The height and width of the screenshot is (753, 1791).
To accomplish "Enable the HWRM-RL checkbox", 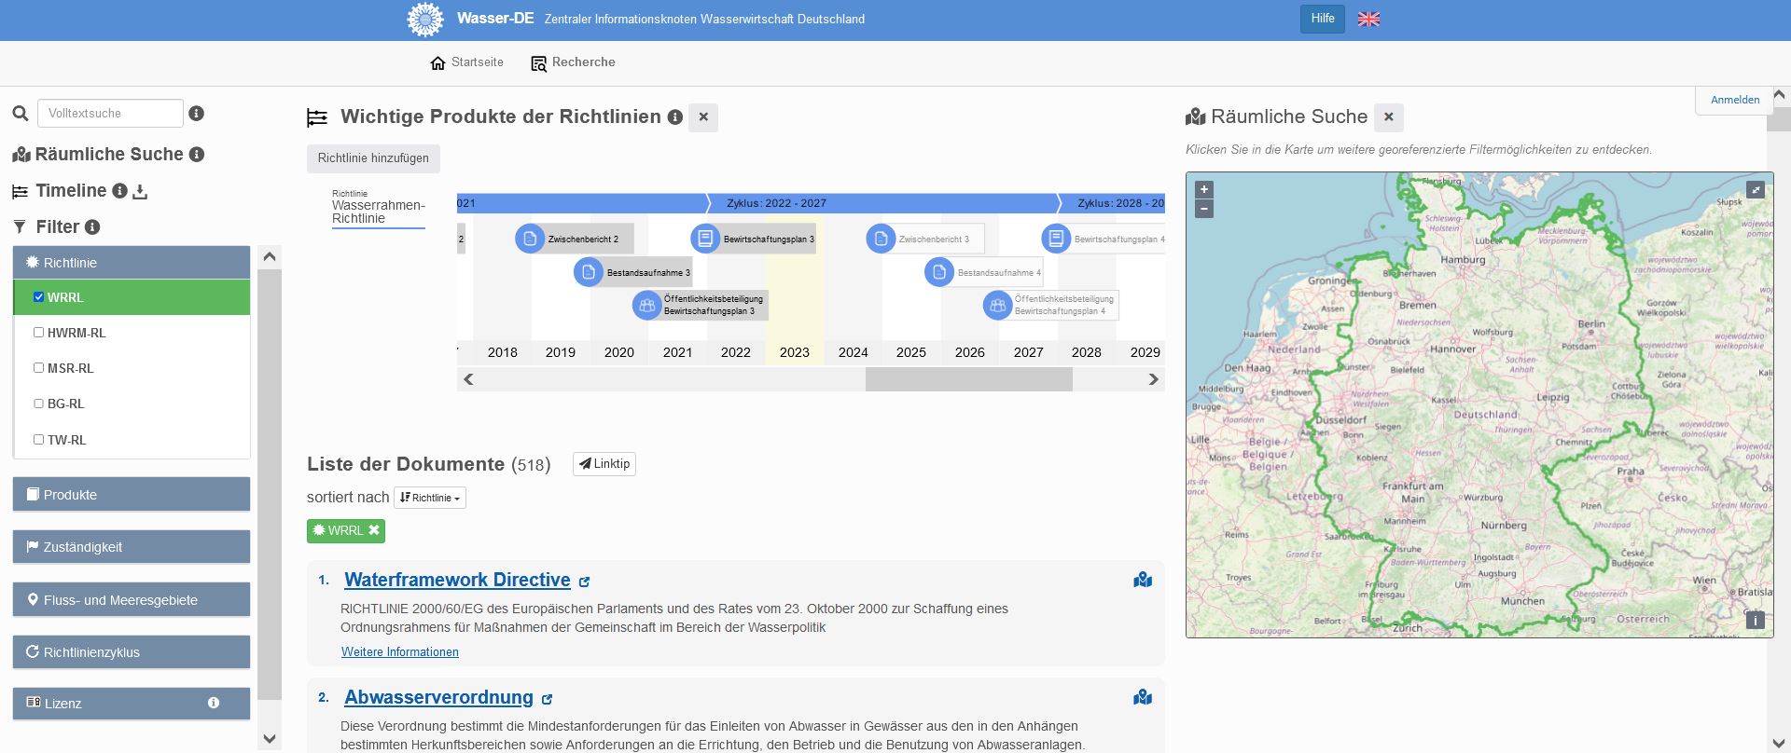I will pyautogui.click(x=38, y=333).
